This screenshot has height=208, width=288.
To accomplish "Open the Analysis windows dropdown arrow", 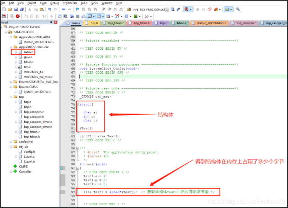I will pos(122,17).
